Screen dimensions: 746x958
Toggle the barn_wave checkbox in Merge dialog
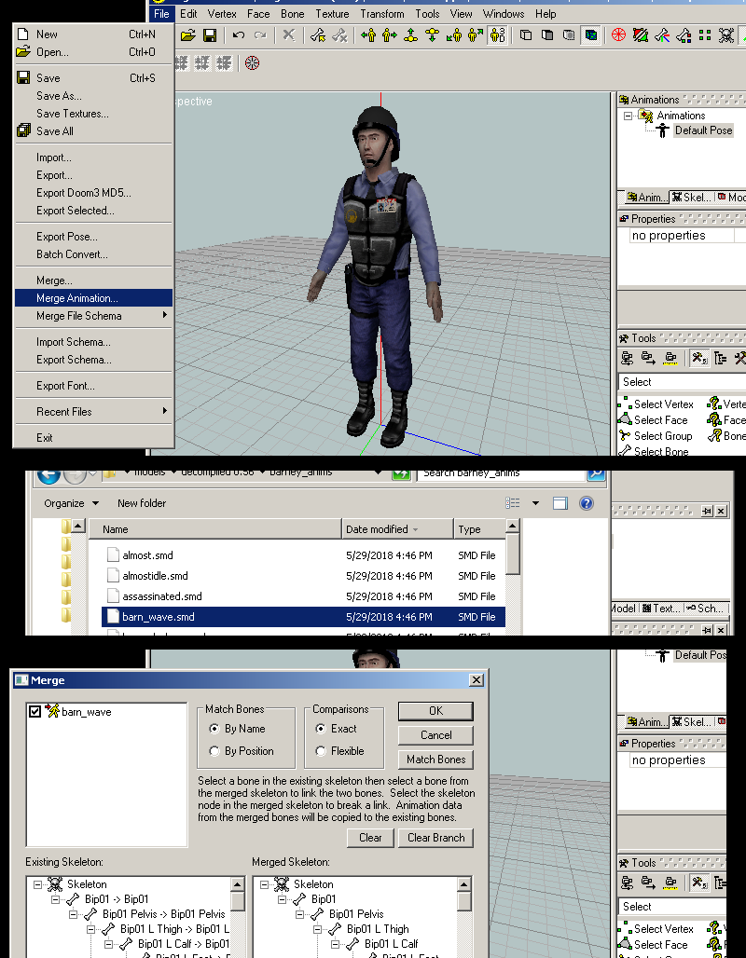35,711
